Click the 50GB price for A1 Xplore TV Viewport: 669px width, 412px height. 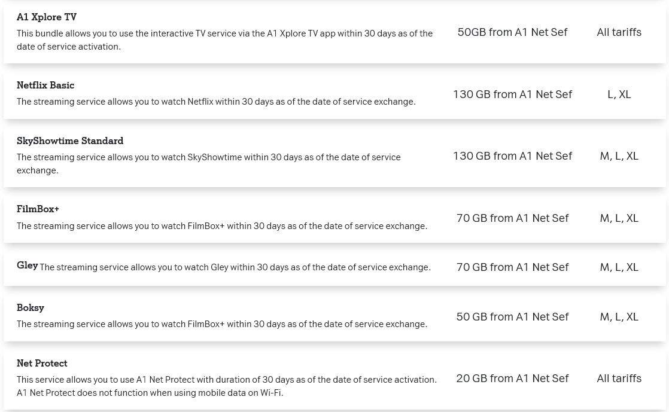pyautogui.click(x=512, y=32)
